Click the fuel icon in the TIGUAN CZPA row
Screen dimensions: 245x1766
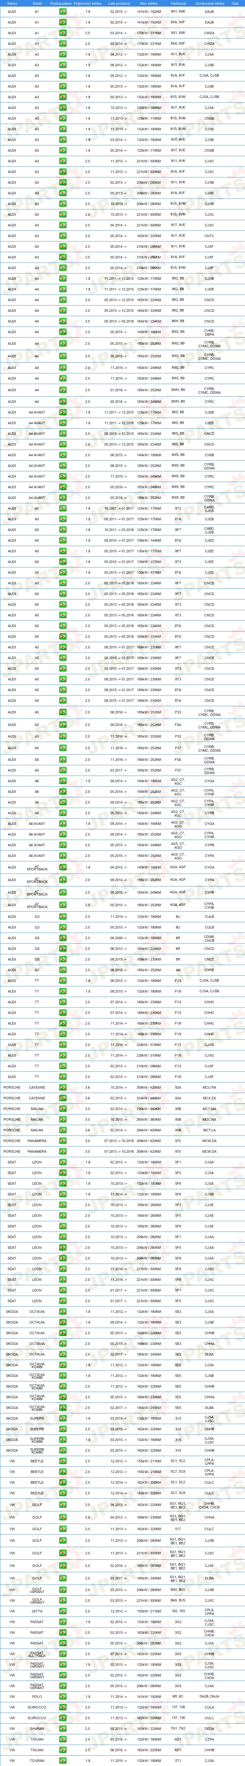tap(63, 1739)
